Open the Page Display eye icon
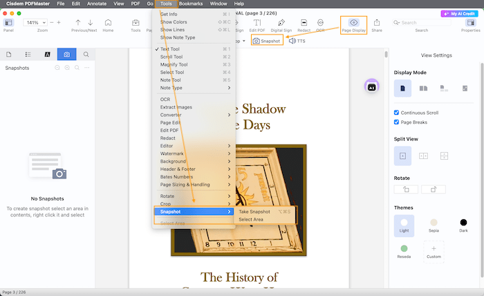484x296 pixels. pos(354,23)
